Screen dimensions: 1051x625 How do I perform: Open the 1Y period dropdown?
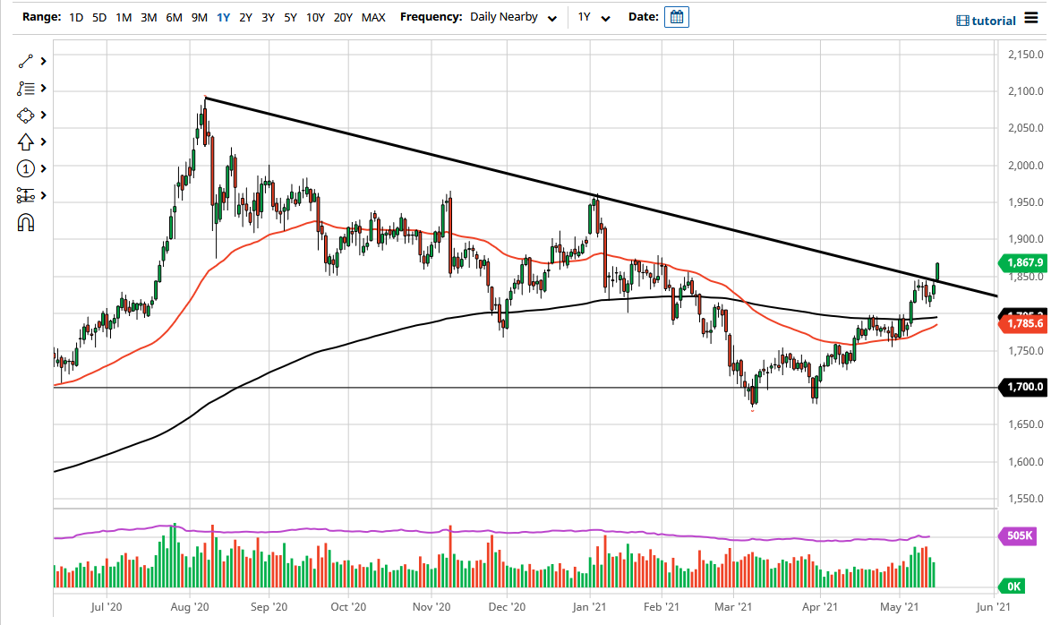pyautogui.click(x=594, y=17)
